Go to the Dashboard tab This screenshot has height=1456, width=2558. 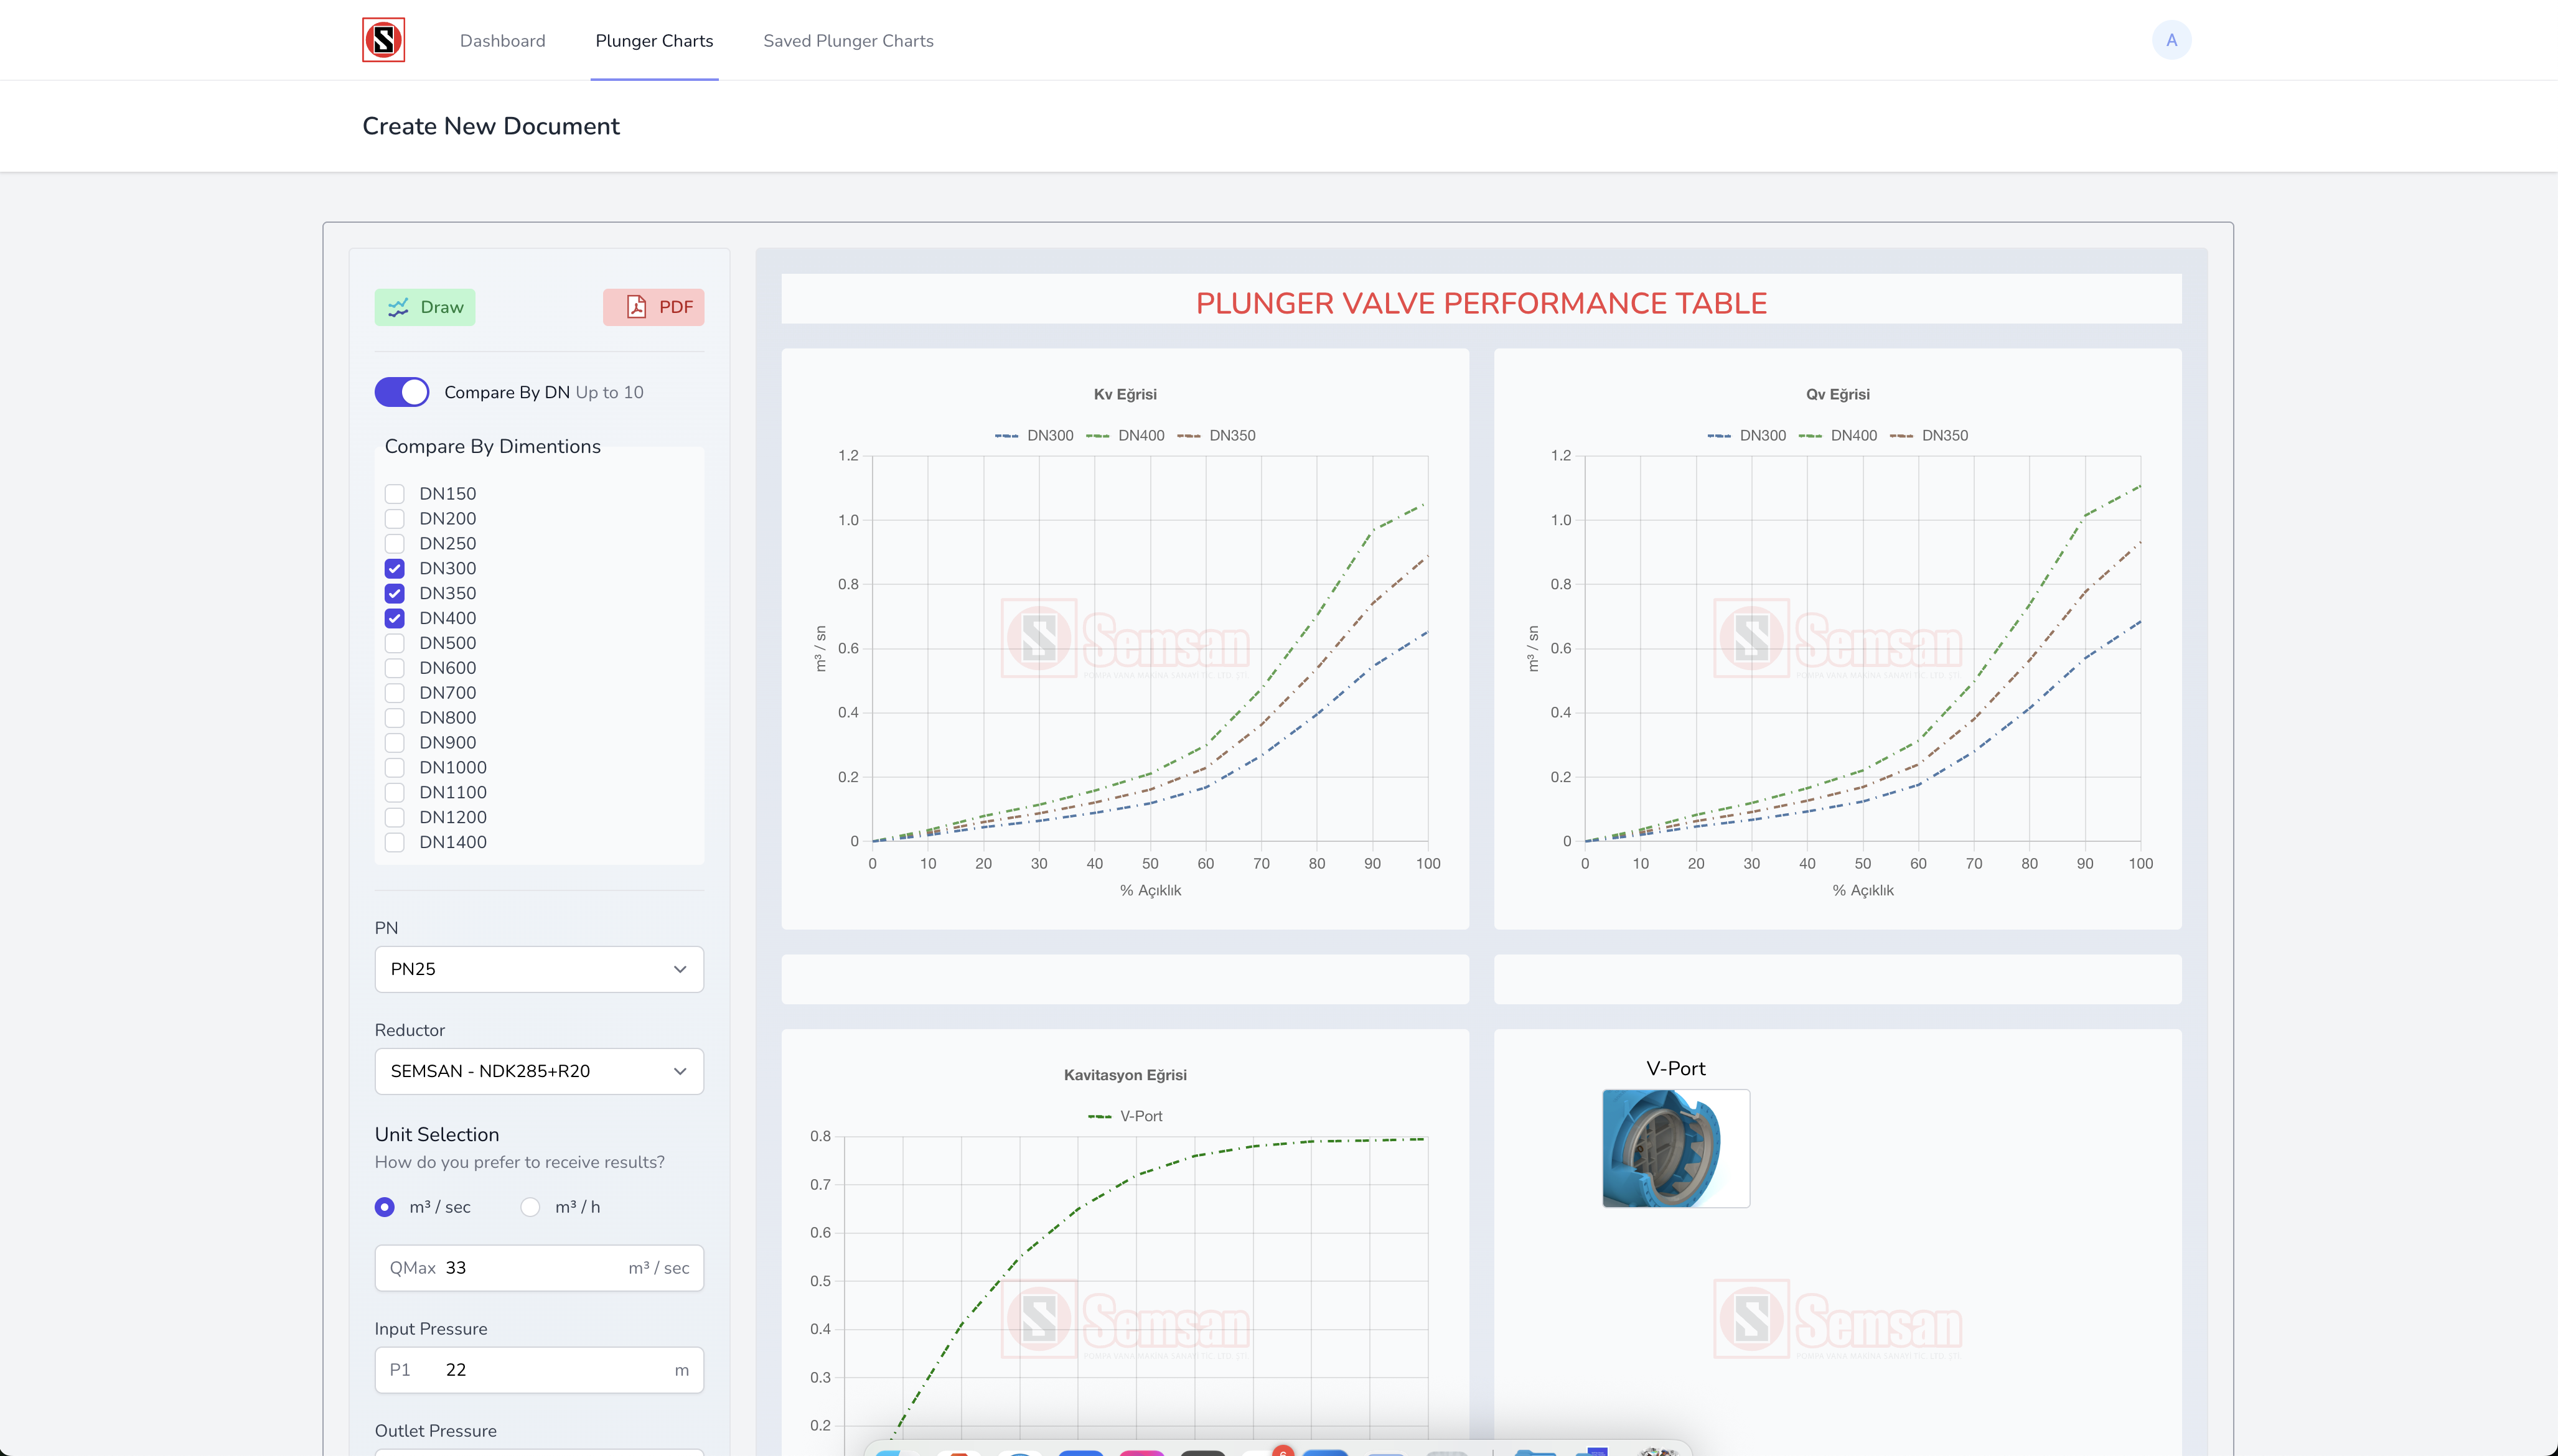coord(502,41)
